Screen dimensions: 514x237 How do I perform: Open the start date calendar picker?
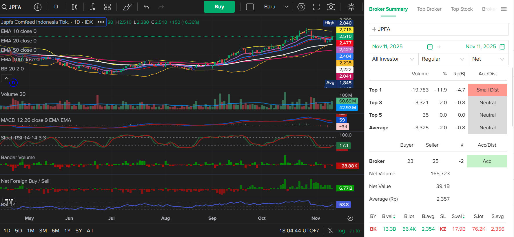430,47
